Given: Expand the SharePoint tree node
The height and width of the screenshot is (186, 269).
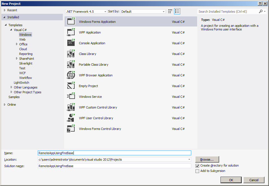Looking at the screenshot, I should 17,59.
